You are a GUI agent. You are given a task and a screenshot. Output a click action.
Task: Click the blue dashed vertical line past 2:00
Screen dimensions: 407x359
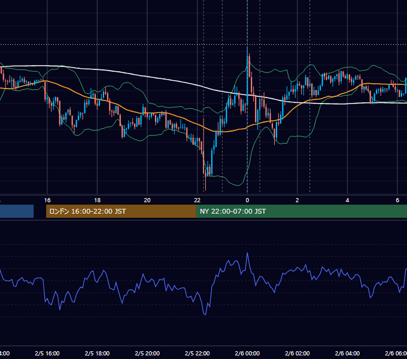click(x=309, y=96)
